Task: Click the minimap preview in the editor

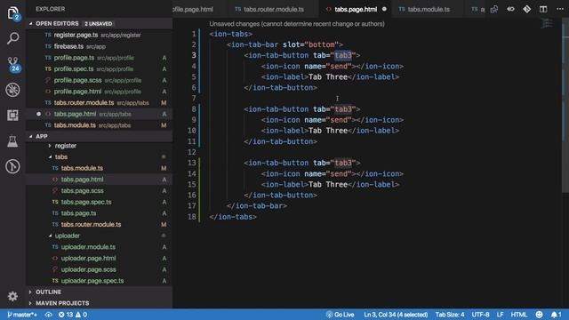Action: click(547, 24)
